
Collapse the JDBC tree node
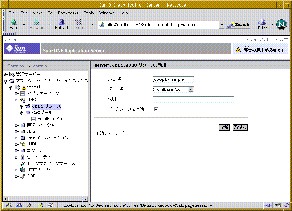pyautogui.click(x=16, y=100)
